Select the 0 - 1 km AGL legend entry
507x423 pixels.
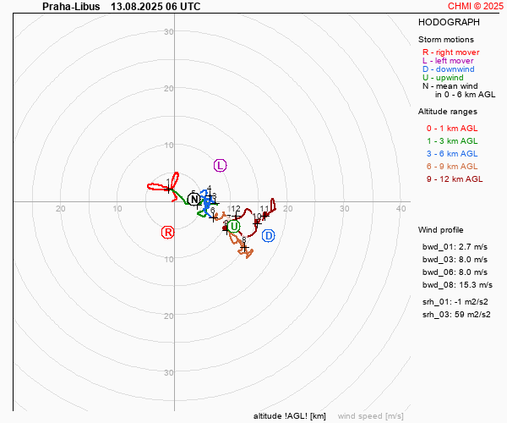pyautogui.click(x=452, y=129)
